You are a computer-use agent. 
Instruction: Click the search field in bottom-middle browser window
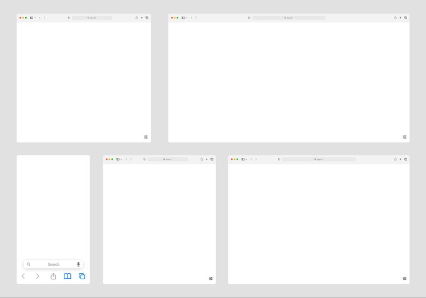point(167,159)
